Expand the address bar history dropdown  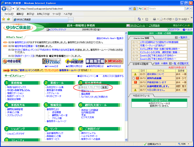point(130,9)
